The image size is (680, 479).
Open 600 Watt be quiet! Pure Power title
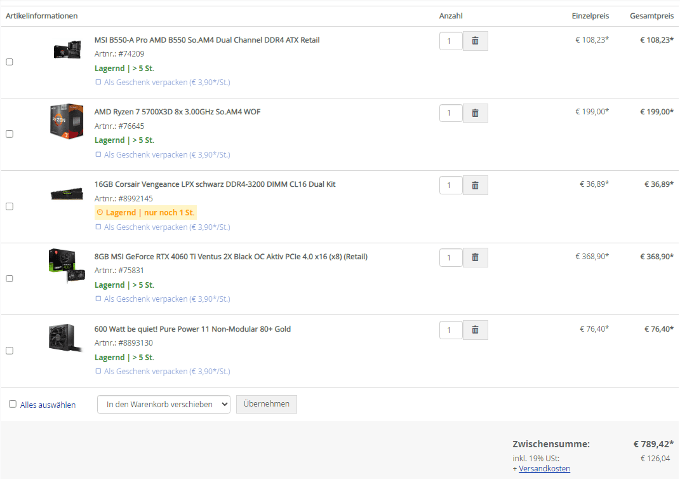point(192,329)
